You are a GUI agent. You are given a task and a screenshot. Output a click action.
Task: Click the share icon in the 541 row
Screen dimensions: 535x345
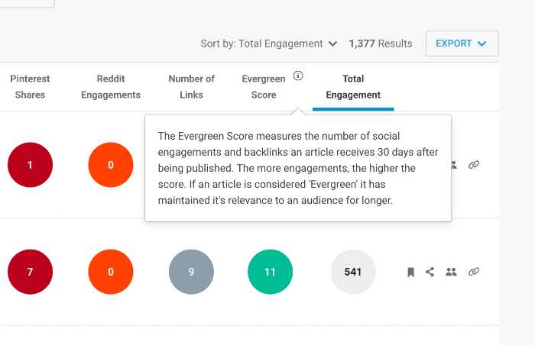click(x=430, y=272)
